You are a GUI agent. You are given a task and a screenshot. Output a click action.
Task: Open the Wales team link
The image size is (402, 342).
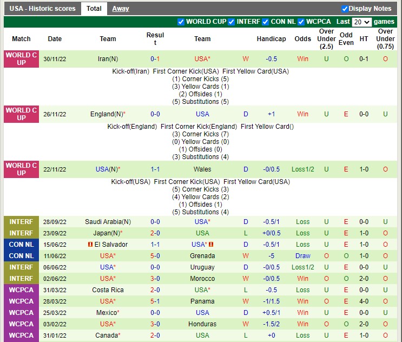coord(202,169)
